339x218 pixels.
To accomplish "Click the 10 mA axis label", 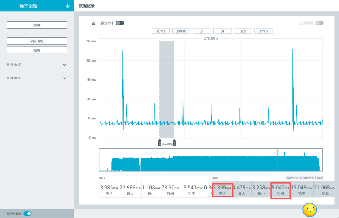I will click(x=91, y=99).
